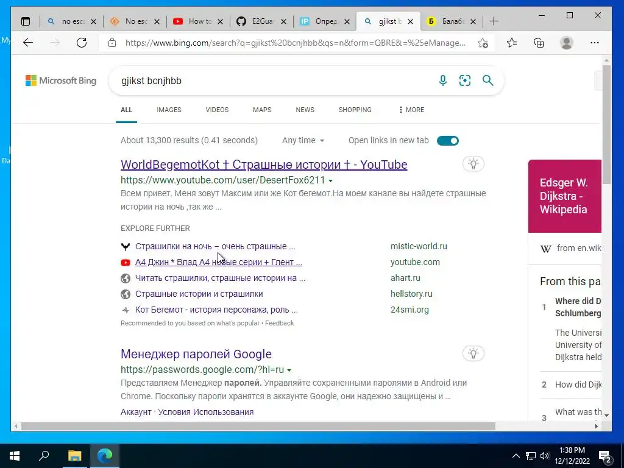
Task: Open Читать страшилки link
Action: point(220,278)
